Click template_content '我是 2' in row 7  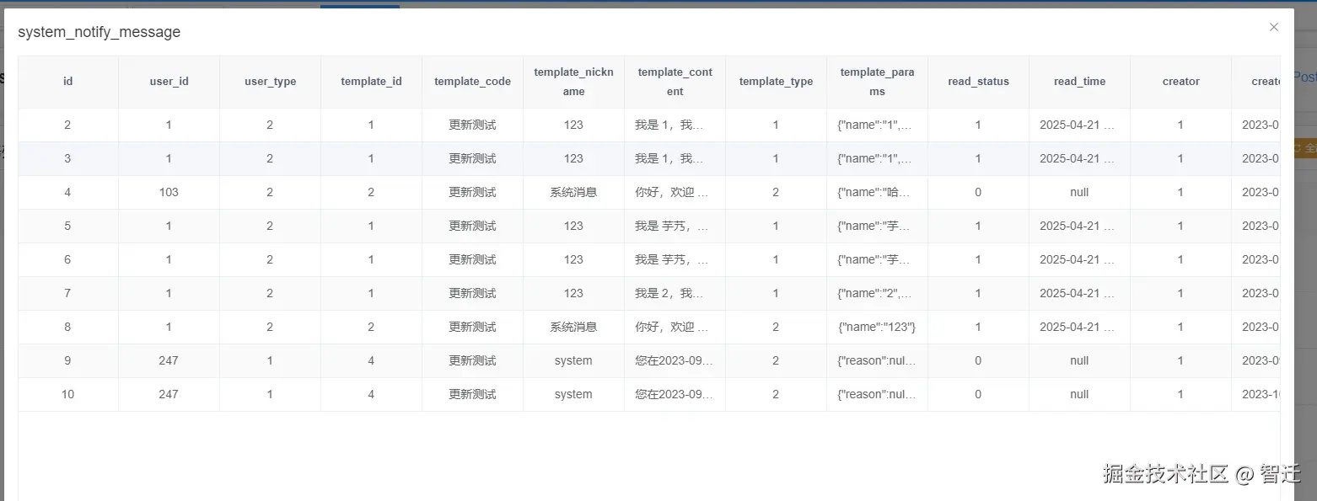(x=675, y=293)
